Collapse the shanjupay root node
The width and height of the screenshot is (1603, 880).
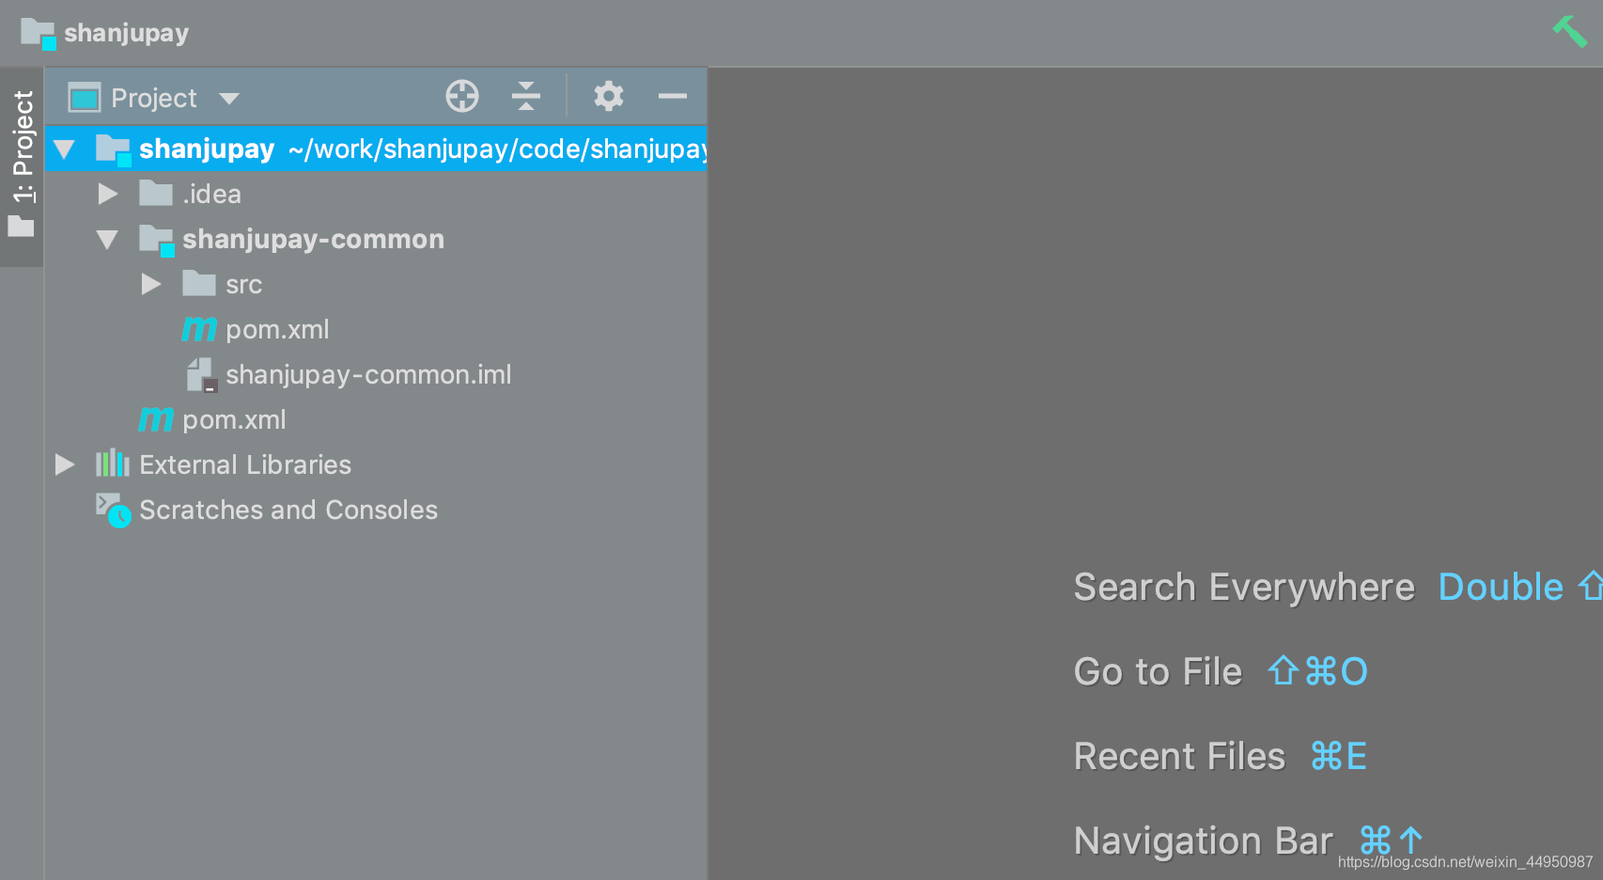coord(64,149)
